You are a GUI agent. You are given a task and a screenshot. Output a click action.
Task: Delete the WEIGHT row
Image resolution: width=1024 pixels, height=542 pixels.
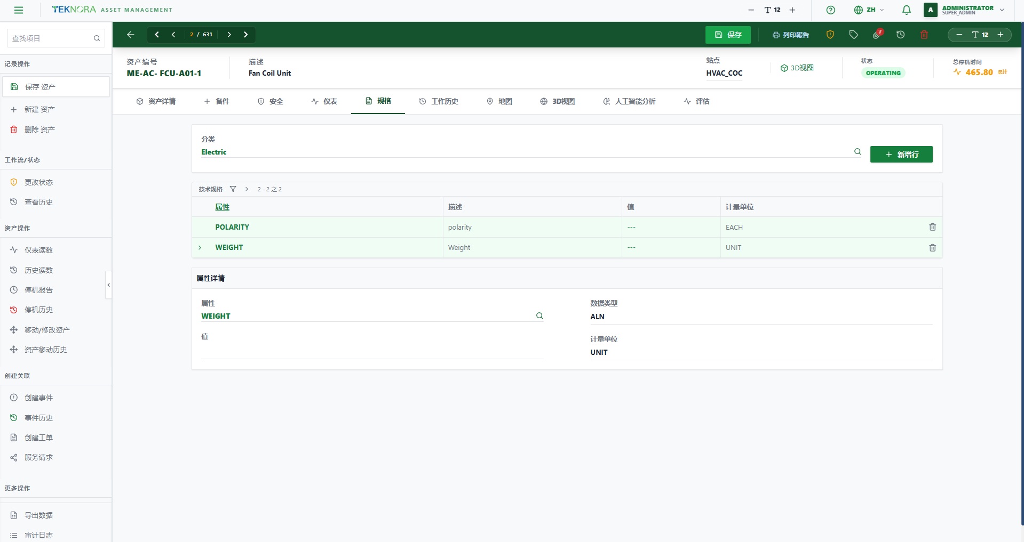click(932, 248)
